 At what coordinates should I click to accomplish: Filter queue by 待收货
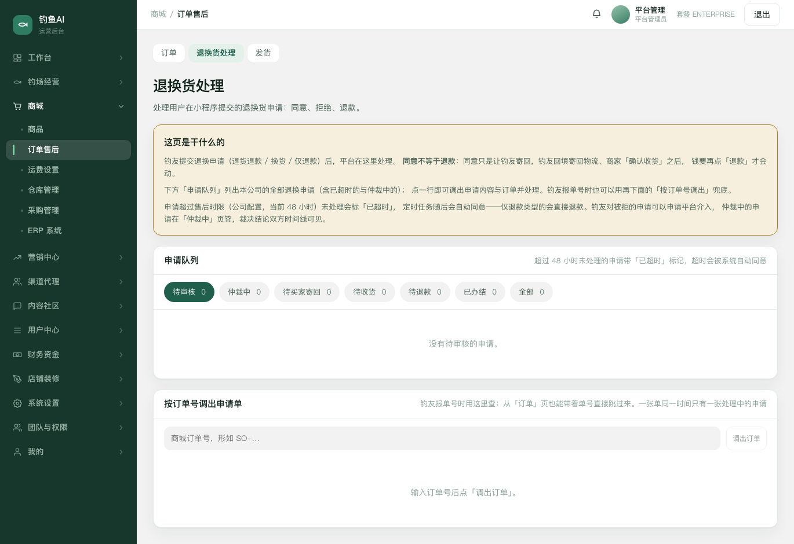370,292
